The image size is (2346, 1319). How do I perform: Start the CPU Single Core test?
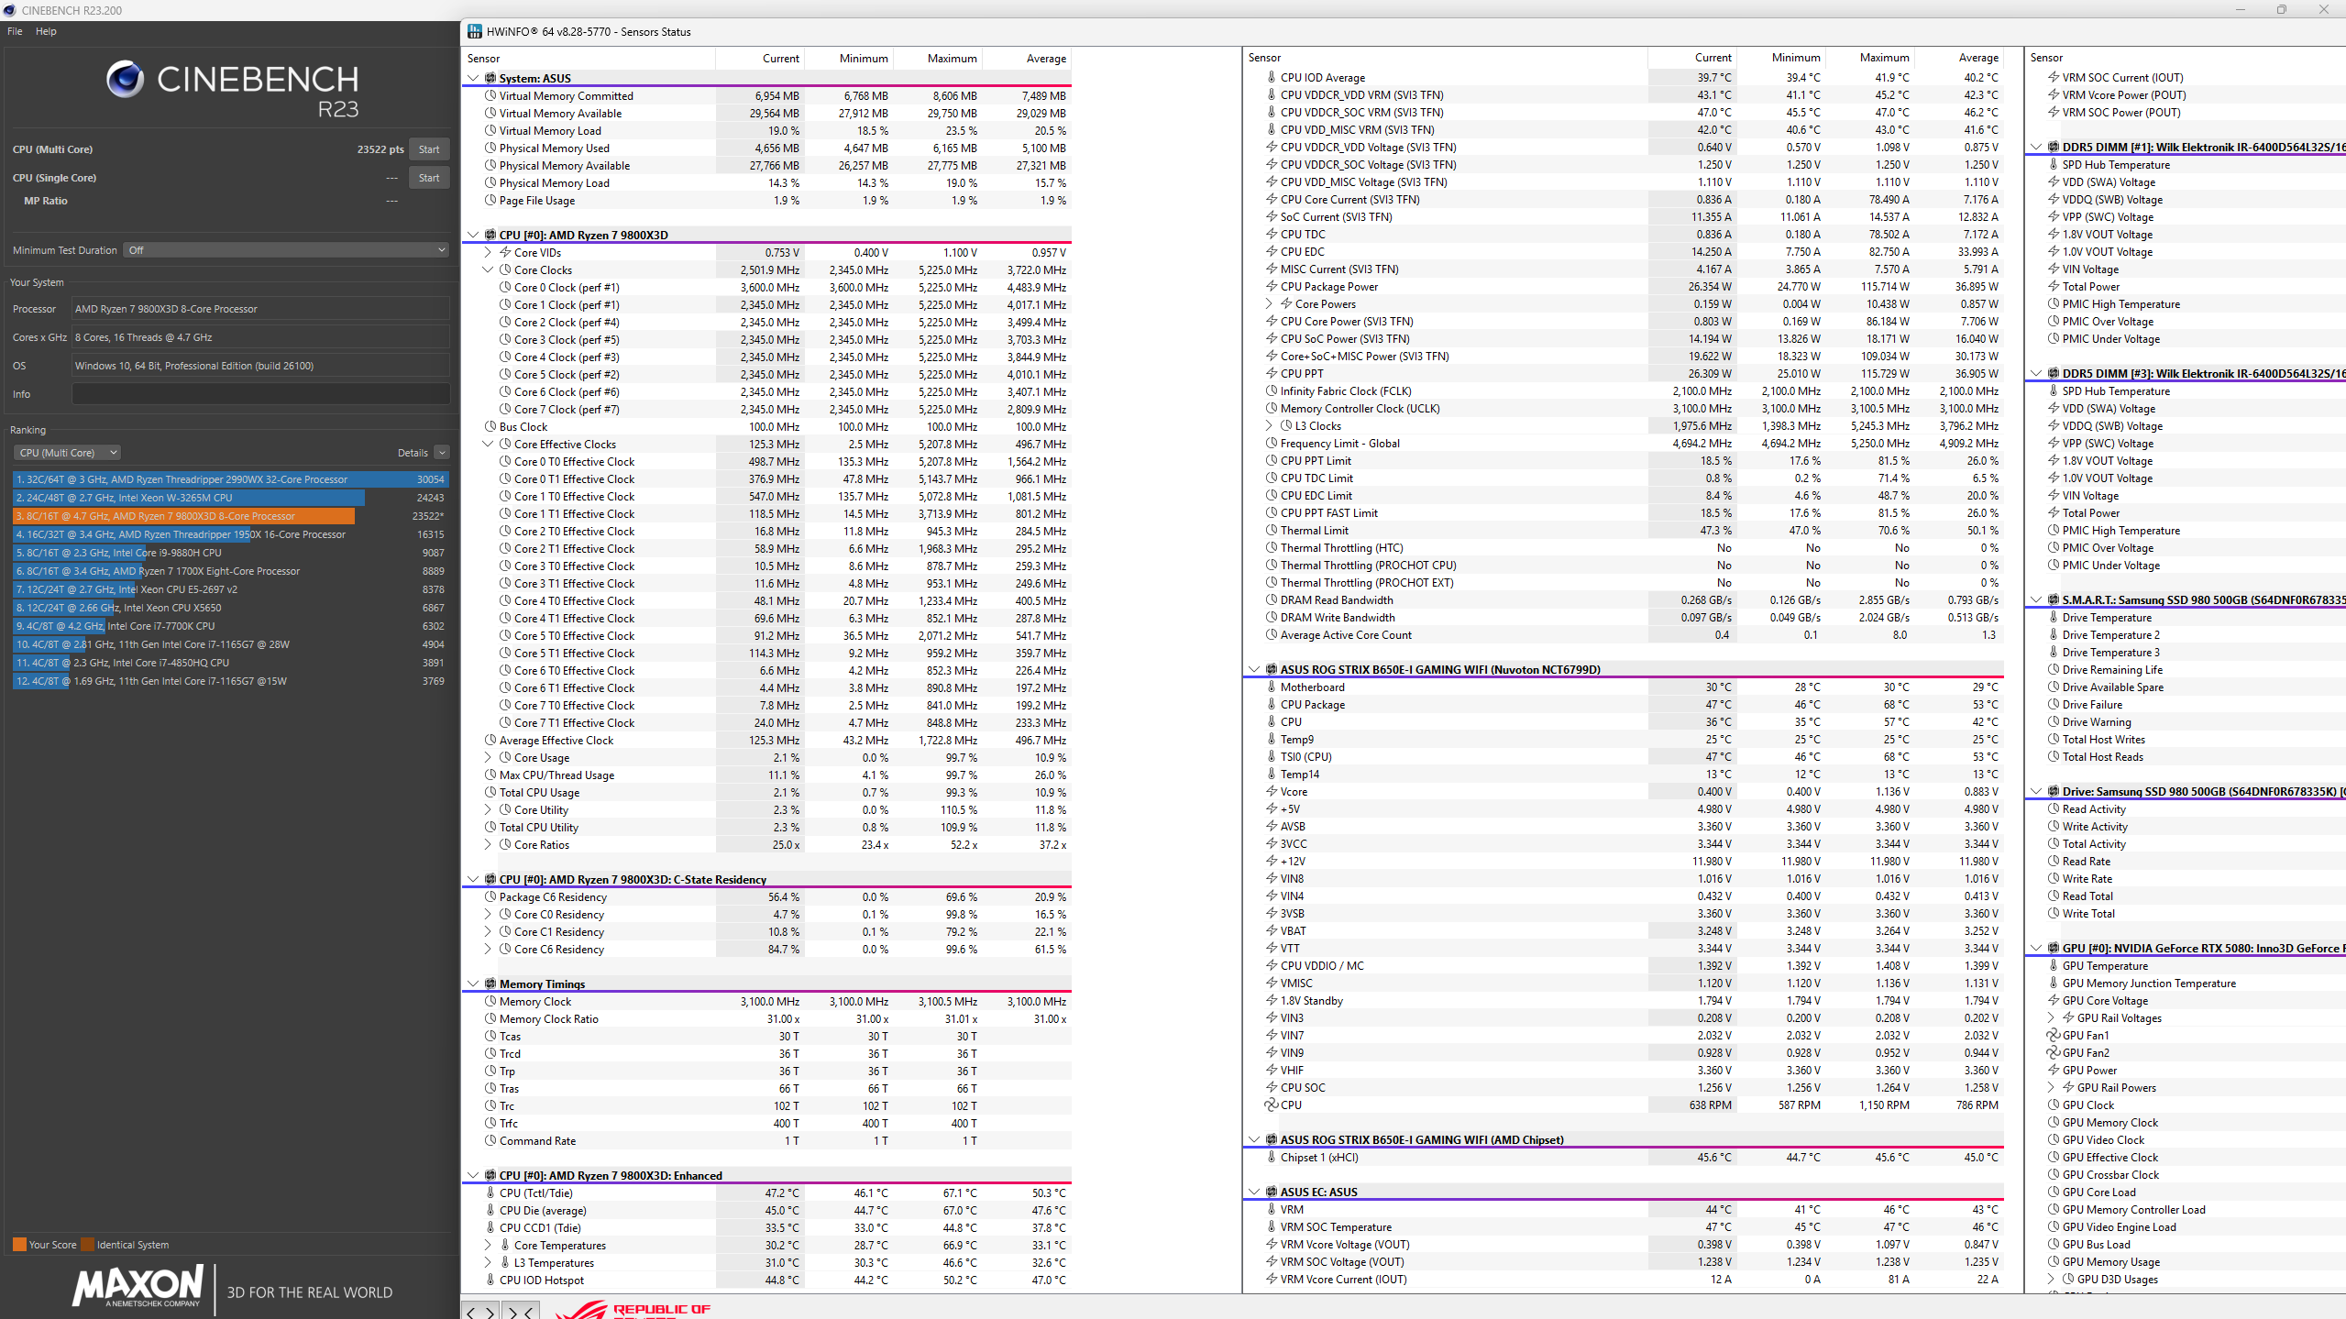tap(428, 178)
